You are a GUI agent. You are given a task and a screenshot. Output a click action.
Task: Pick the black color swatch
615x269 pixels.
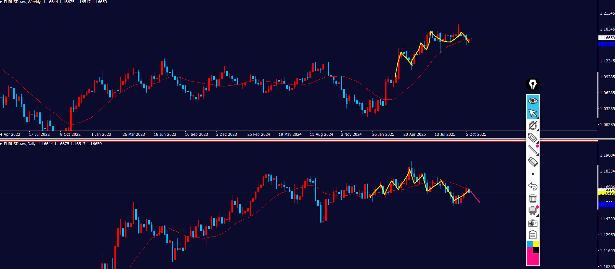[x=536, y=250]
